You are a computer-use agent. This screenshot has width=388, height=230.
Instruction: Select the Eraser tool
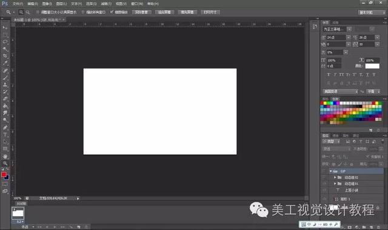click(5, 99)
